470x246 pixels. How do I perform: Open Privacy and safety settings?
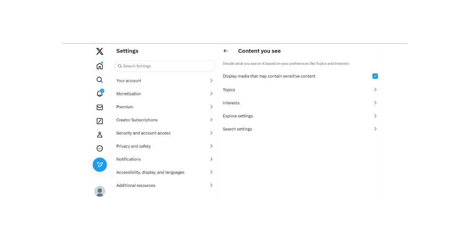coord(134,146)
